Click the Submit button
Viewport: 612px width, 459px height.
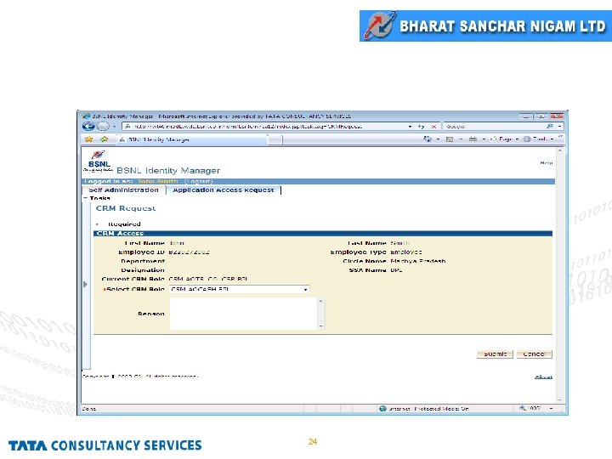[x=495, y=354]
